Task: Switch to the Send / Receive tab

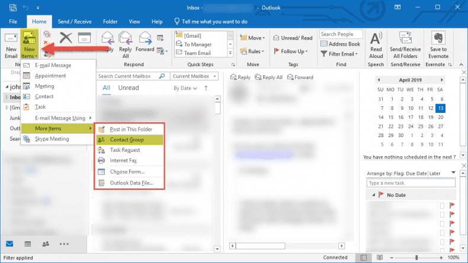Action: [74, 21]
